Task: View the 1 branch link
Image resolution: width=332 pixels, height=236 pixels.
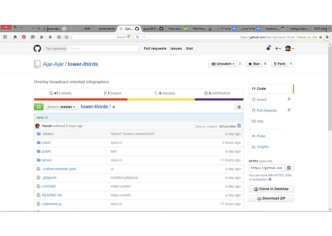Action: pos(112,93)
